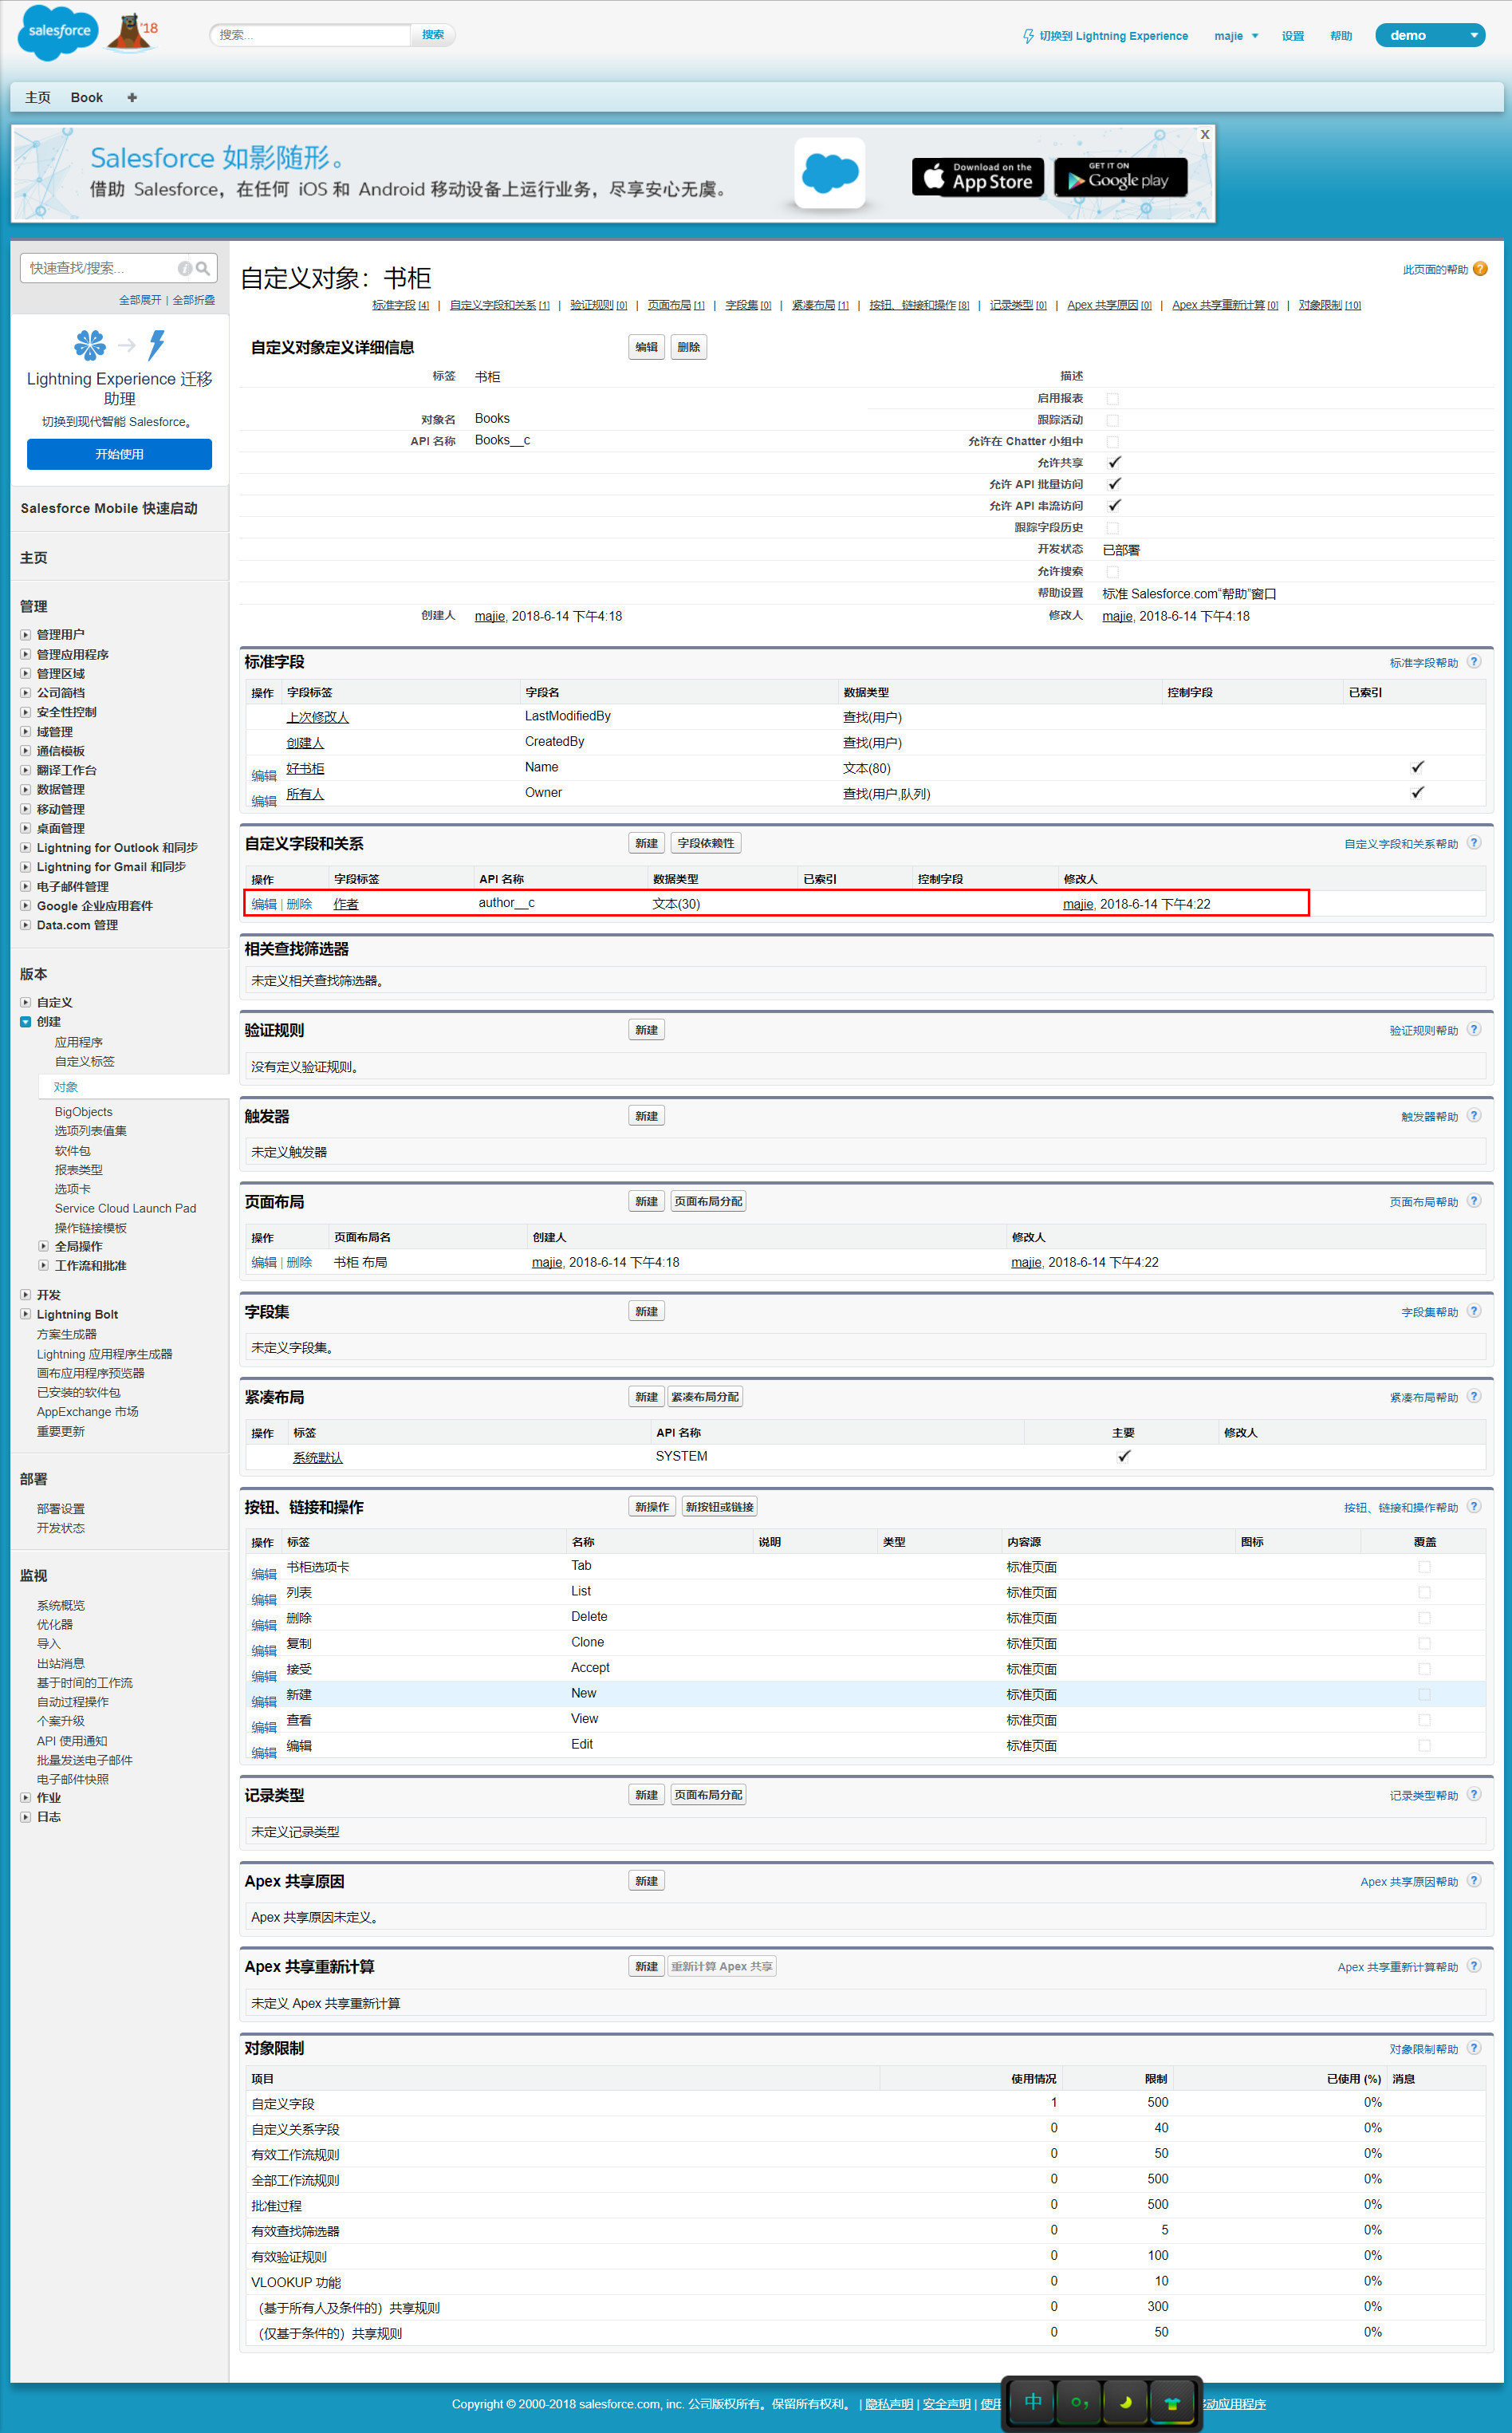
Task: Click the plus icon to add a tab
Action: tap(132, 97)
